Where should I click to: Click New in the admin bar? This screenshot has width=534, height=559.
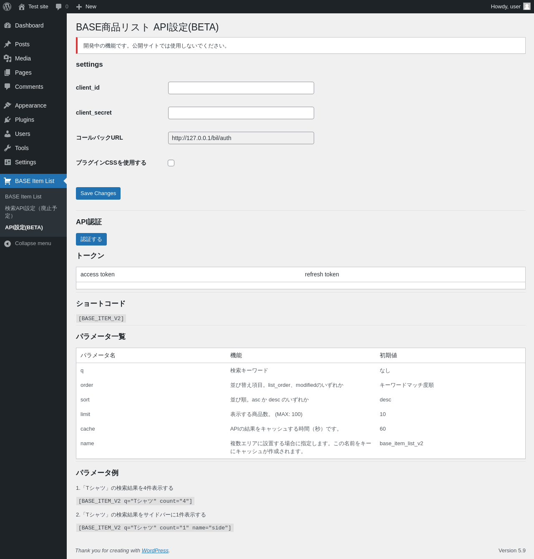[86, 7]
